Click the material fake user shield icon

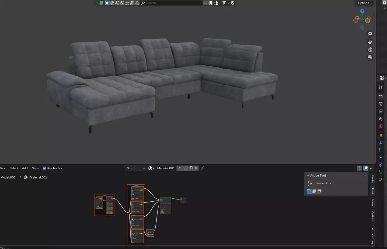click(186, 168)
